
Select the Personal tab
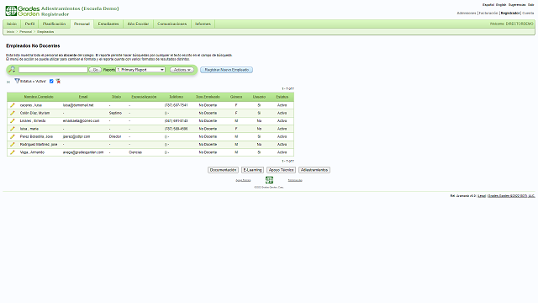coord(82,24)
